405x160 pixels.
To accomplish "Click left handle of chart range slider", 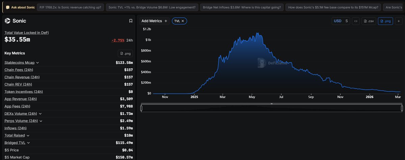I will (x=141, y=108).
